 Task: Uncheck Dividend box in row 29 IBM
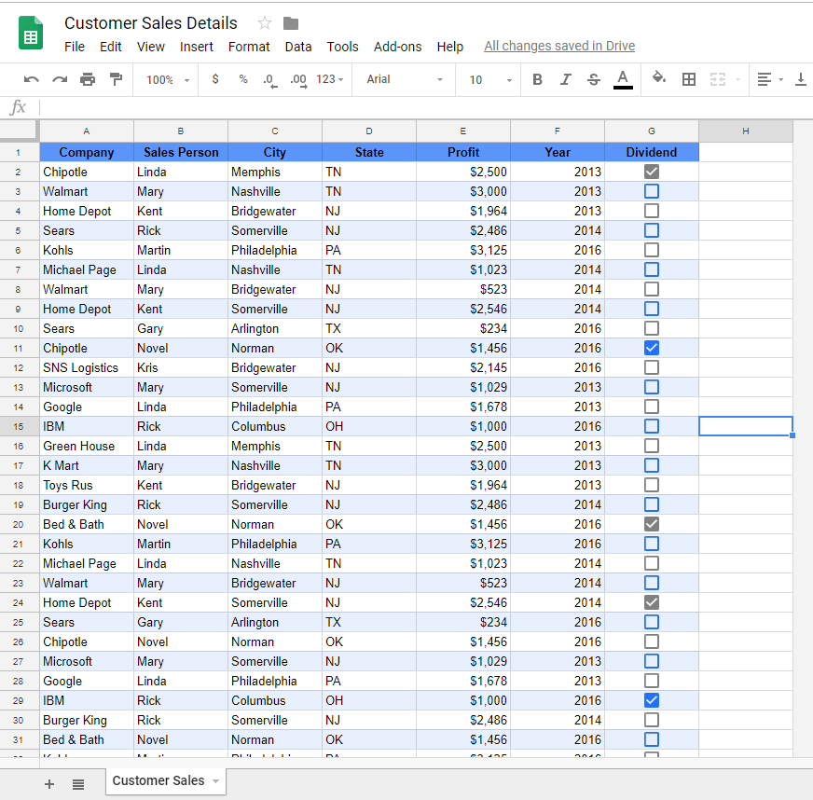[651, 700]
